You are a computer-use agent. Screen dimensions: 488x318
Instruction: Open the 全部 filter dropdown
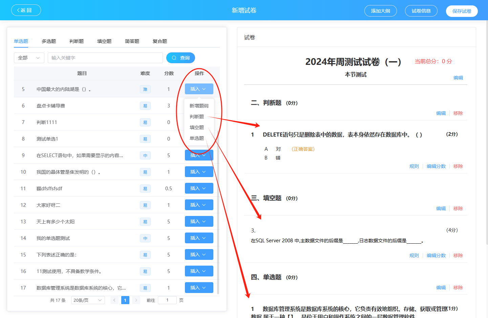29,58
